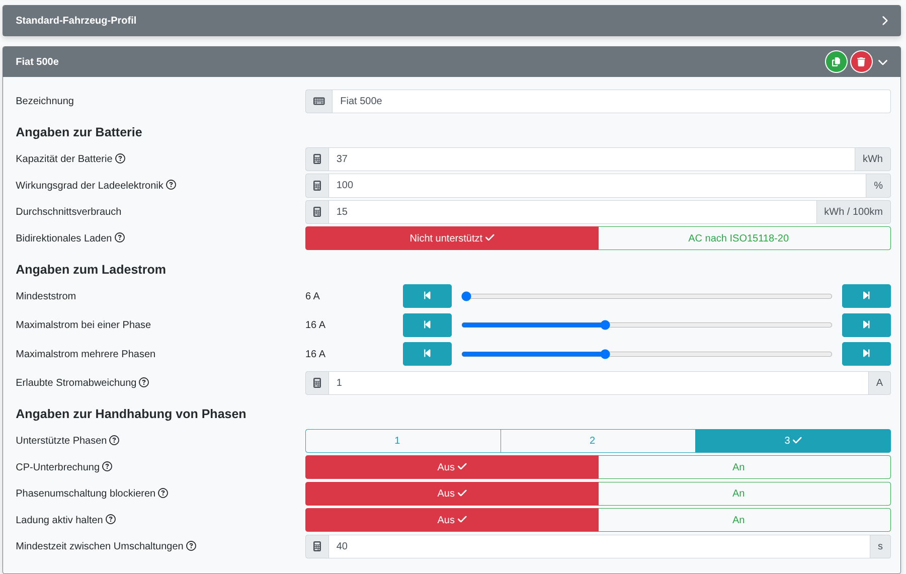
Task: Click the Maximalstrom bei einer Phase slider handle
Action: click(605, 325)
